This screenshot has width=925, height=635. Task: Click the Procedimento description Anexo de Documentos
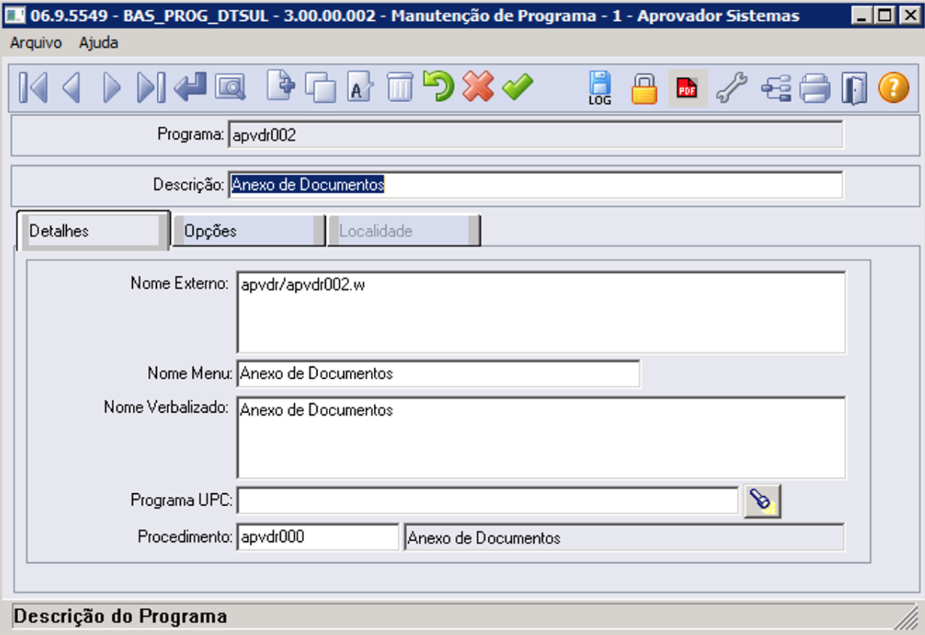[x=624, y=537]
